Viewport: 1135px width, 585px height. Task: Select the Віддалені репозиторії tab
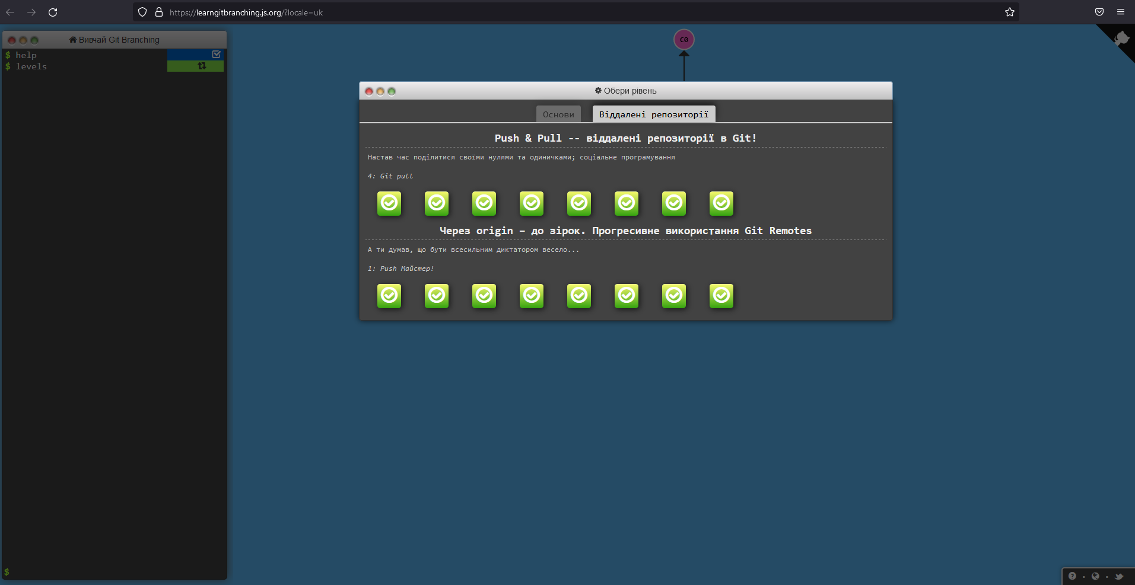[654, 114]
